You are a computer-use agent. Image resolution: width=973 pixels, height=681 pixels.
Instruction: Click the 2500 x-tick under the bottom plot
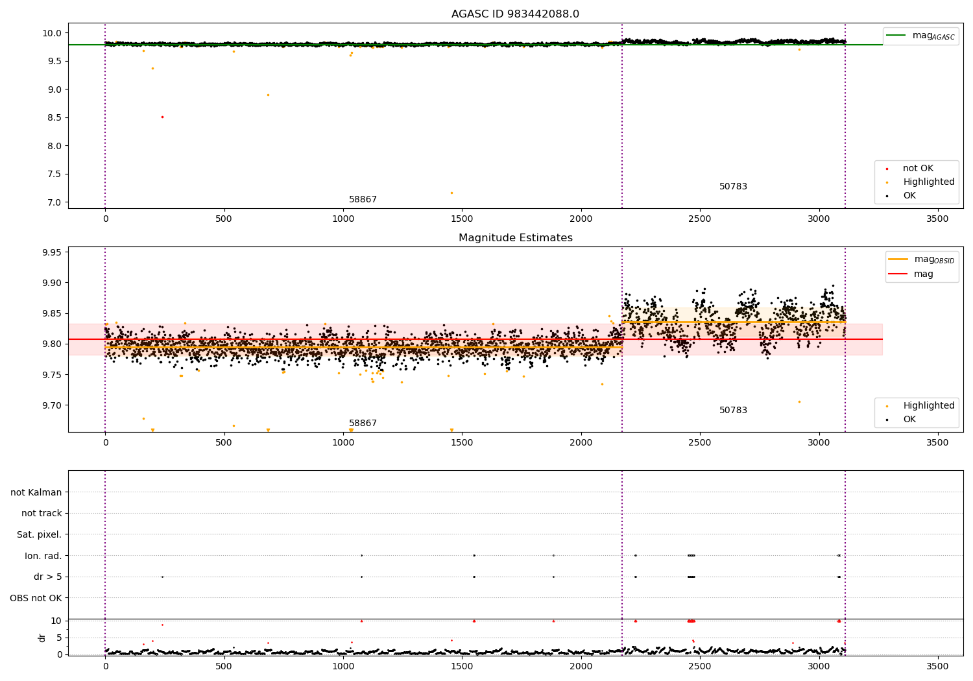click(x=700, y=666)
